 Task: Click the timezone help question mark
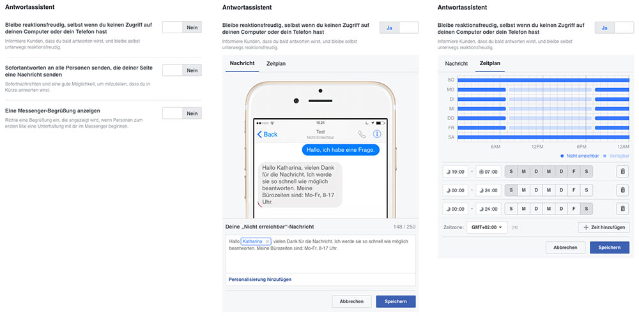coord(515,228)
